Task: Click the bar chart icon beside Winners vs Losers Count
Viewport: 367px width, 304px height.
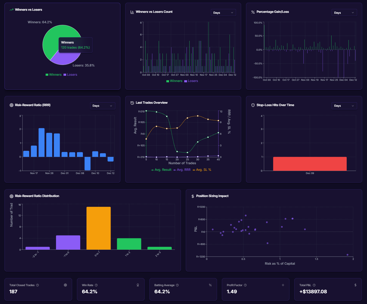Action: coord(132,12)
